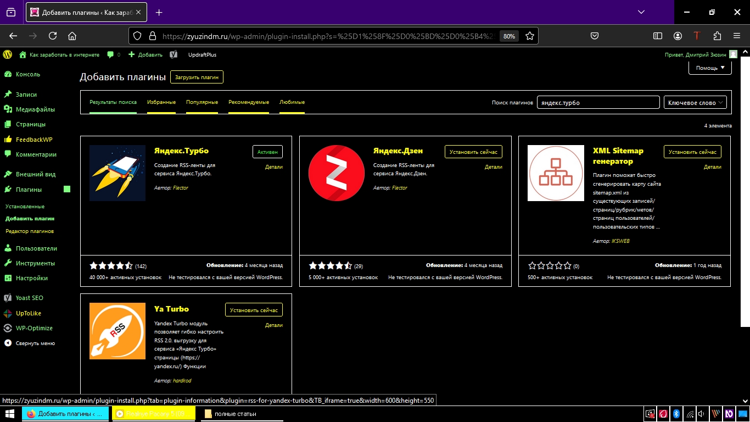Open the Firefox hamburger menu

click(x=737, y=36)
